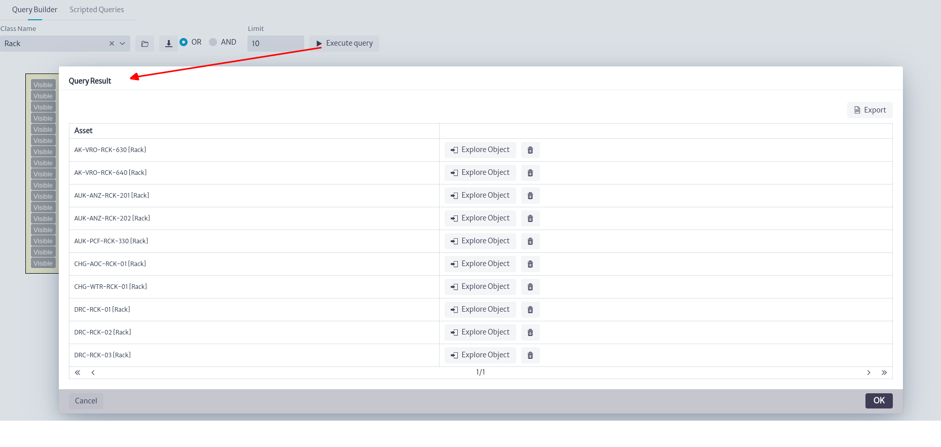This screenshot has width=941, height=447.
Task: Clear the Rack class name selection
Action: point(112,44)
